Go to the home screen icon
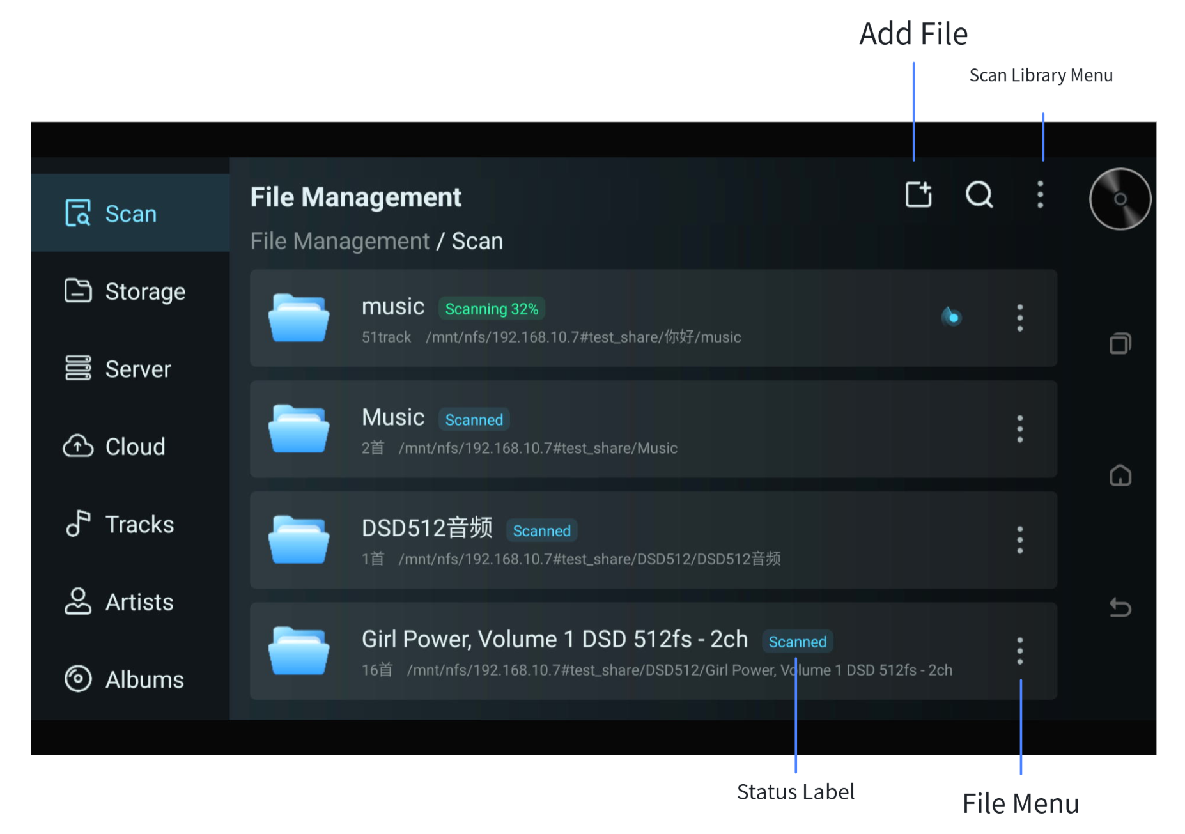1185x834 pixels. [x=1120, y=475]
